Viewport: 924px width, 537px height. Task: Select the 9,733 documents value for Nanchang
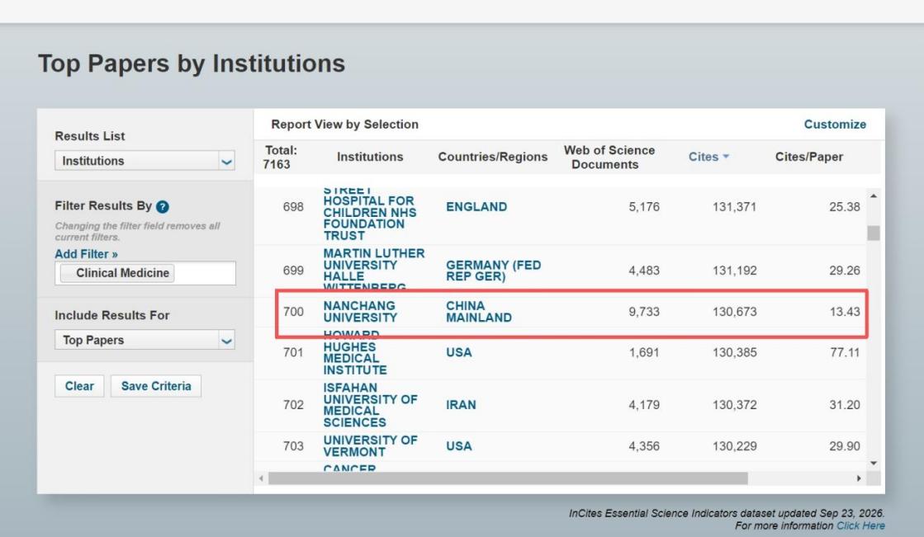pyautogui.click(x=643, y=312)
